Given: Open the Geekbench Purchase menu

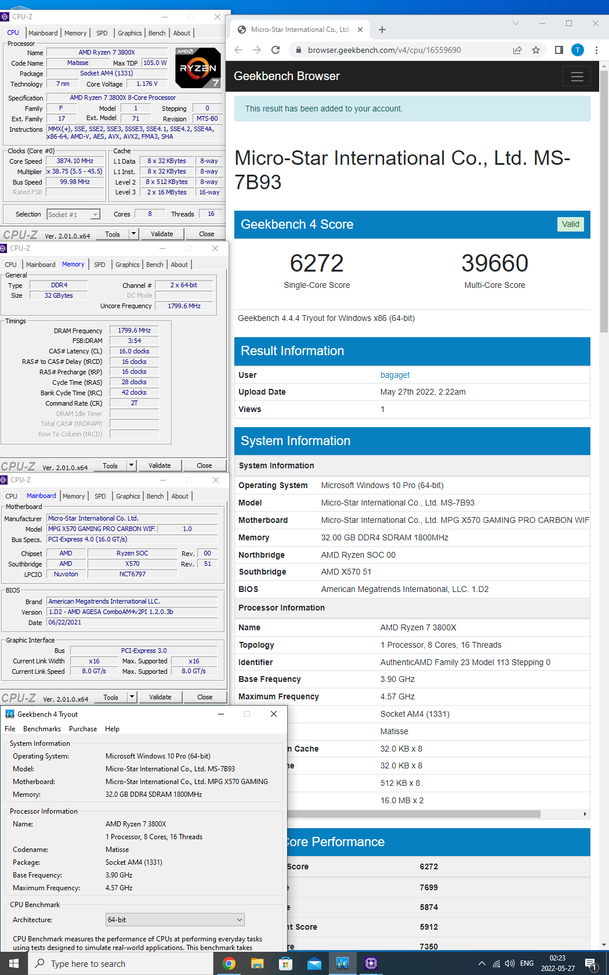Looking at the screenshot, I should pos(83,729).
